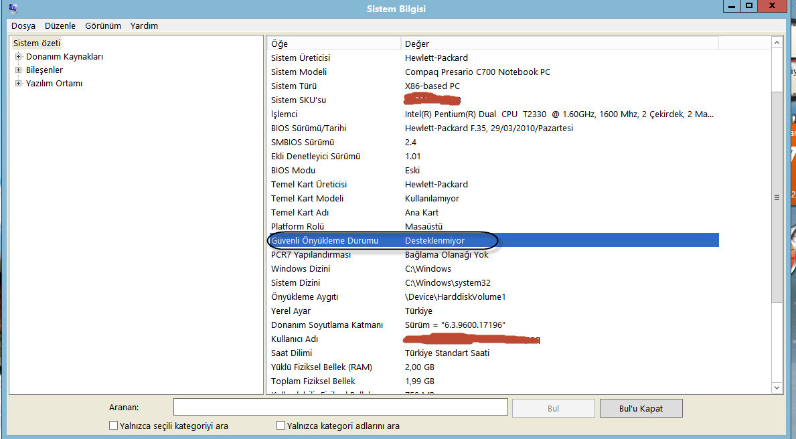796x439 pixels.
Task: Expand the Donanım Kaynakları node
Action: tap(18, 57)
